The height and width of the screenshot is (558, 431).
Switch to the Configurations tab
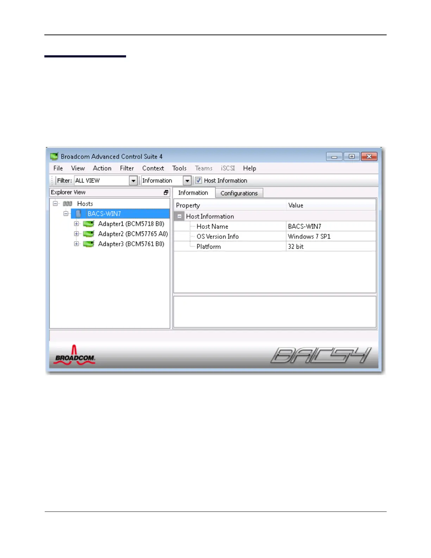(239, 193)
